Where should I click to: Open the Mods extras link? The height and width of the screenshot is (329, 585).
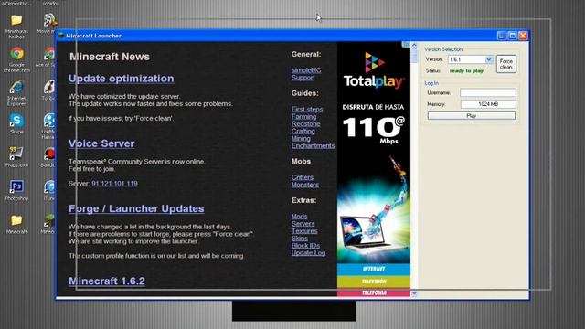299,217
